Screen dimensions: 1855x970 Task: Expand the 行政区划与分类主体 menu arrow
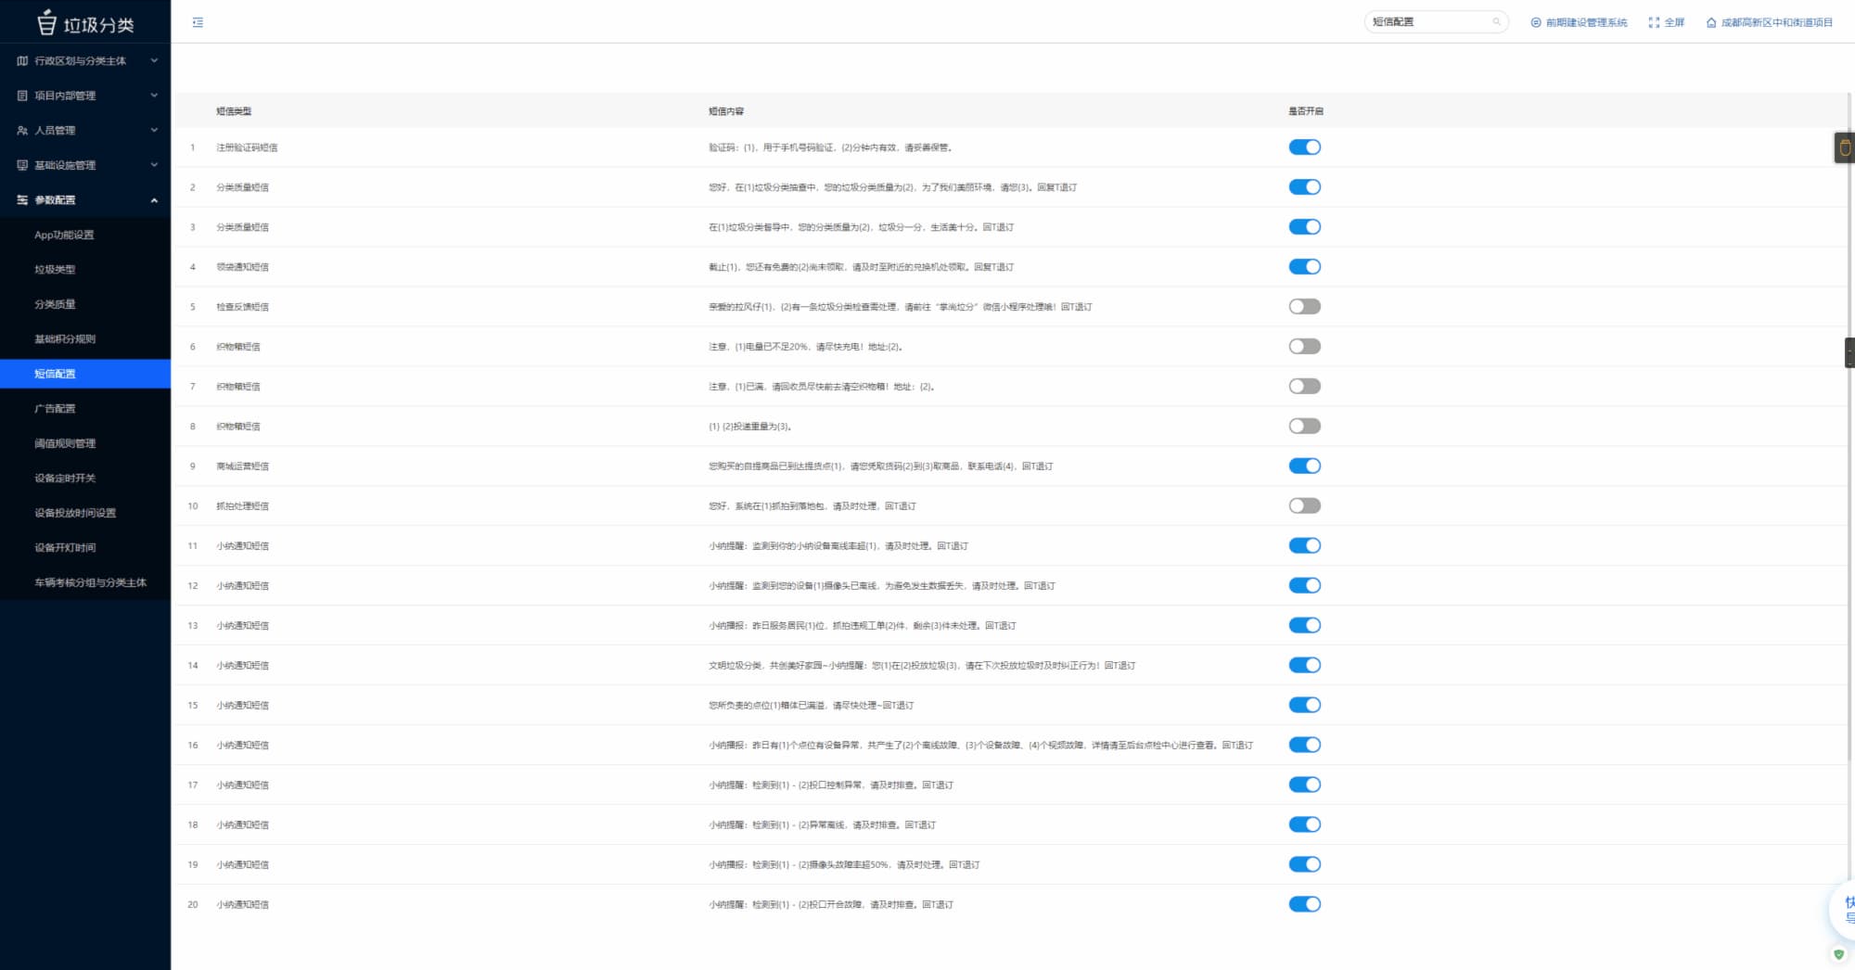click(154, 61)
